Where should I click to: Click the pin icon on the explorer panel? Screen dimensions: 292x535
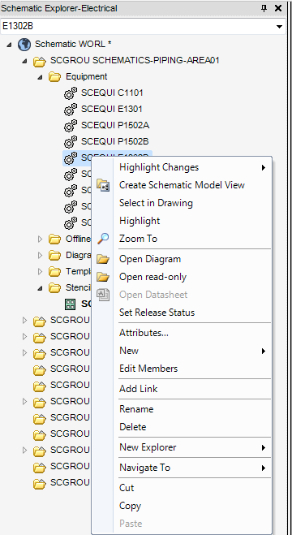click(264, 8)
